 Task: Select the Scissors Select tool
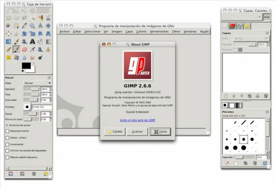(x=48, y=18)
